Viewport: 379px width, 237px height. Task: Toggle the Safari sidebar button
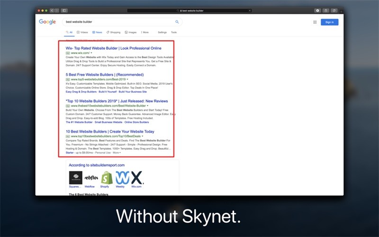64,10
